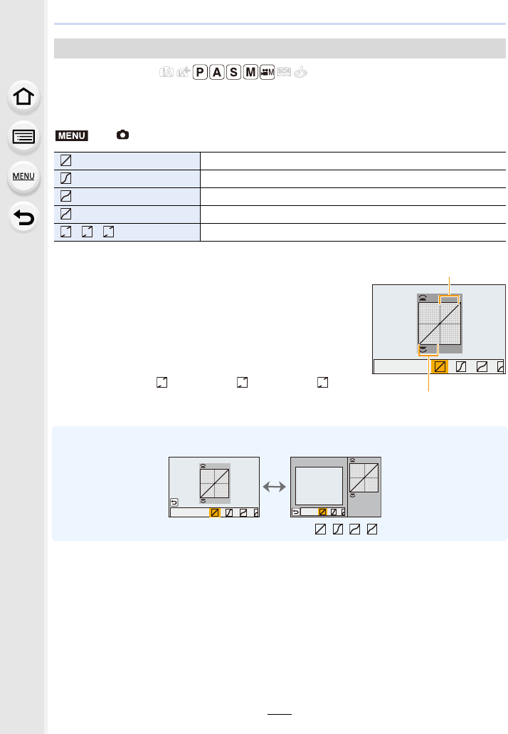This screenshot has width=508, height=734.
Task: Click the round MENU button in sidebar
Action: pos(23,177)
